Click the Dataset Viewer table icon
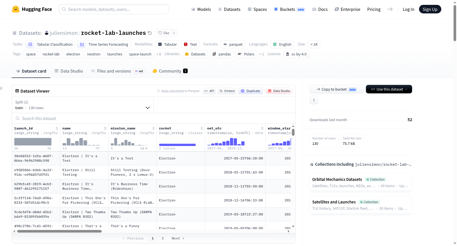 17,91
